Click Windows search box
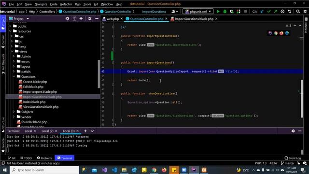 point(44,170)
